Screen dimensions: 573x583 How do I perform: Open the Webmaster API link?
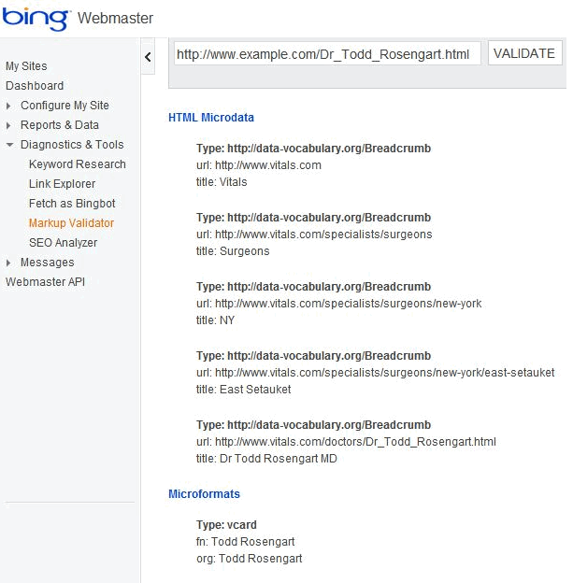coord(45,282)
